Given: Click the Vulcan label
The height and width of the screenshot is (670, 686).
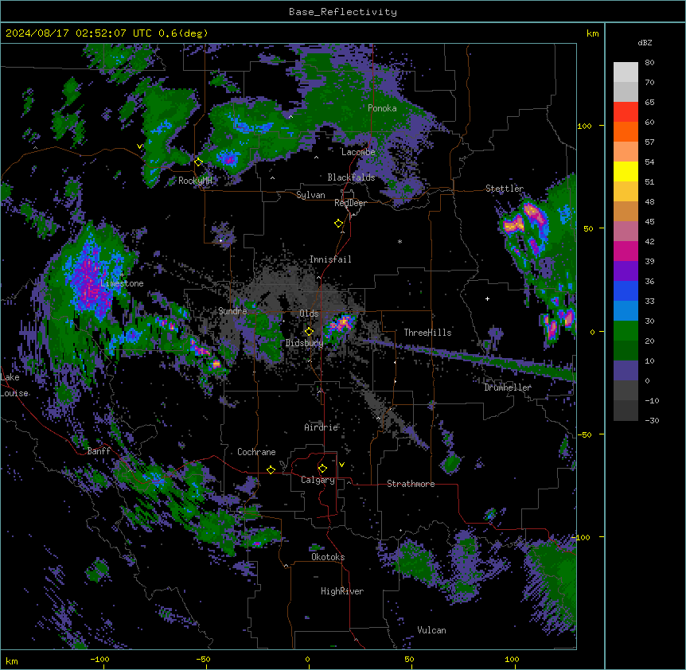Looking at the screenshot, I should [x=431, y=630].
